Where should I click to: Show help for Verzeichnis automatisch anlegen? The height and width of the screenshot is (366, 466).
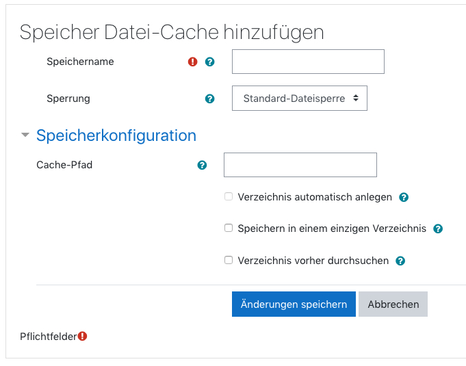[404, 197]
